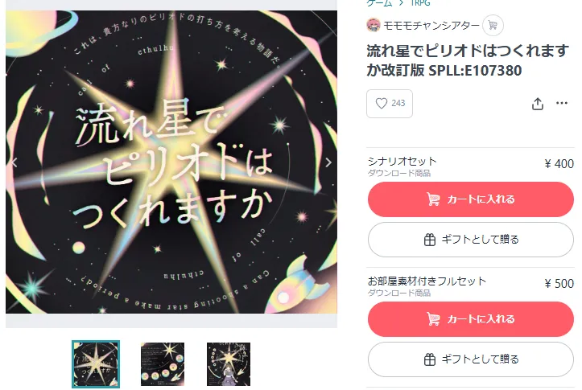Add お部屋素材付きフルセット to cart
Screen dimensions: 582x390
coord(471,319)
